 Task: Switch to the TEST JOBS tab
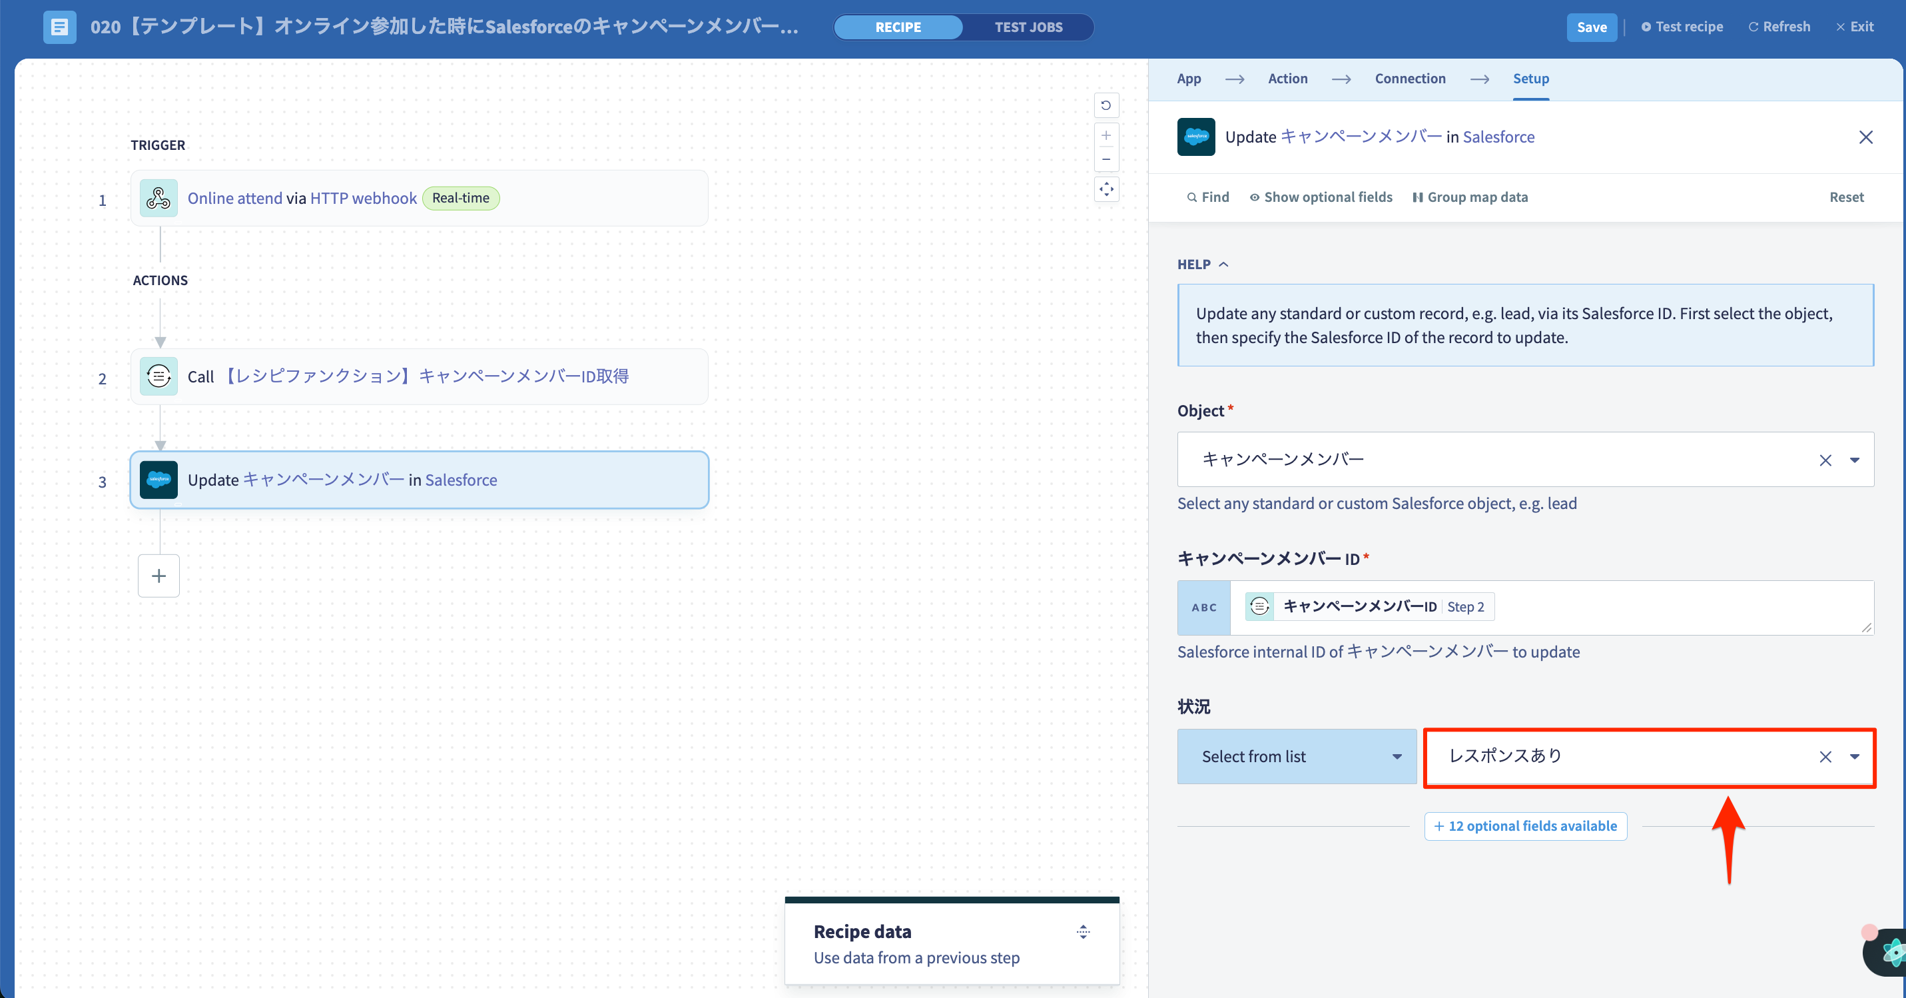point(1028,27)
